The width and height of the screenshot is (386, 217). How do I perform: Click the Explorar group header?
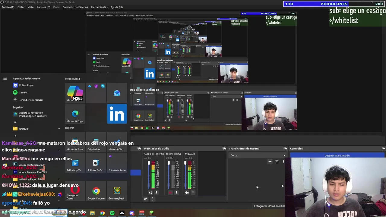(x=69, y=128)
